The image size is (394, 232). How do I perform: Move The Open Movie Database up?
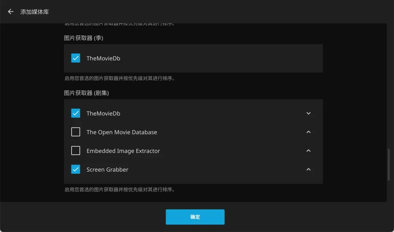309,132
